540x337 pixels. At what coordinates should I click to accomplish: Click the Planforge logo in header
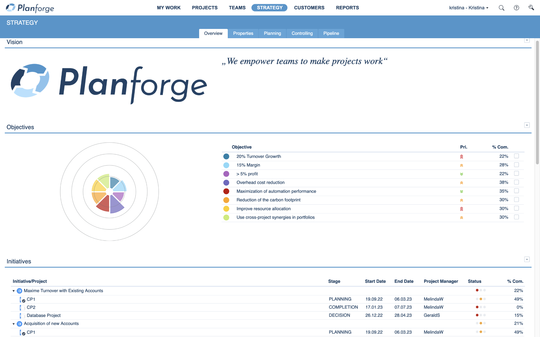(30, 8)
